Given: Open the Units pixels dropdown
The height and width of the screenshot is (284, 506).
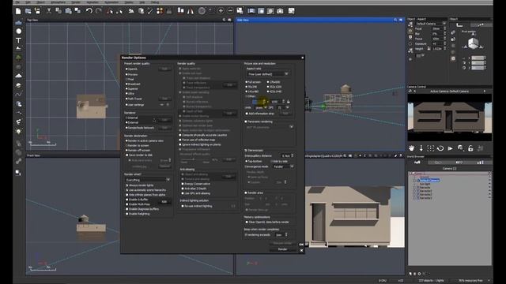Looking at the screenshot, I should point(261,107).
